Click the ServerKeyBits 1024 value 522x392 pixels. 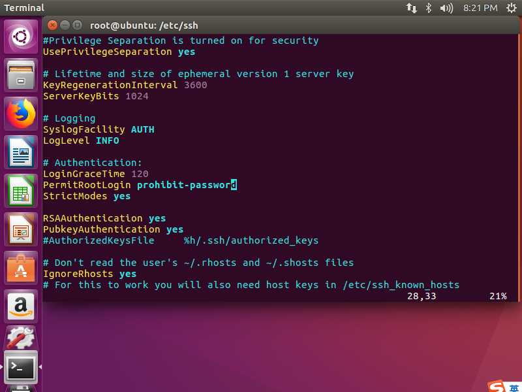click(137, 96)
